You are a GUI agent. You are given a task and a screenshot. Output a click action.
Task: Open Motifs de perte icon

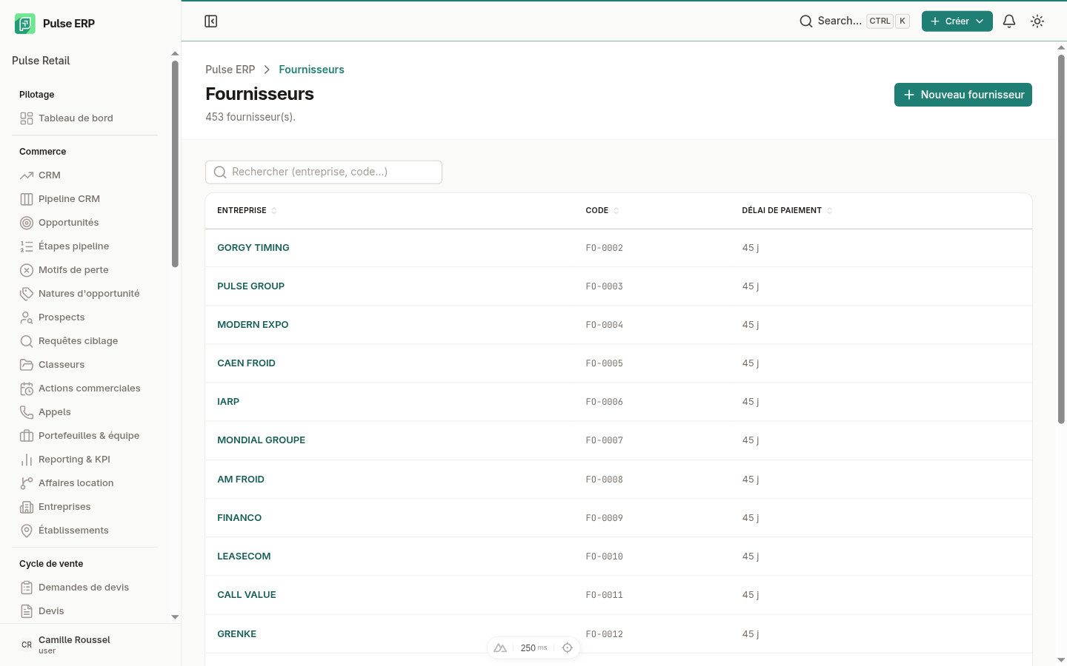tap(27, 270)
